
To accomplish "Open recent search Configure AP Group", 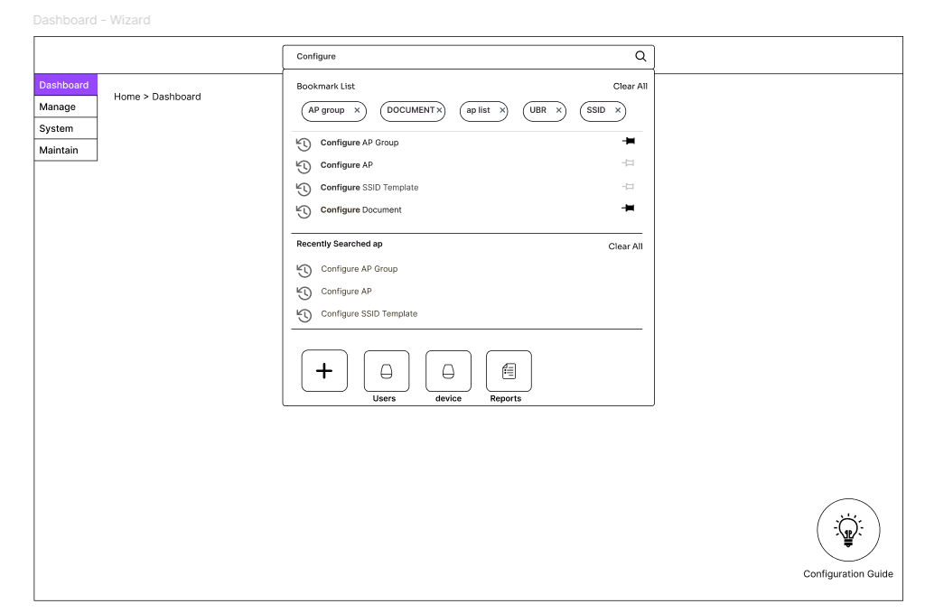I will pyautogui.click(x=360, y=269).
